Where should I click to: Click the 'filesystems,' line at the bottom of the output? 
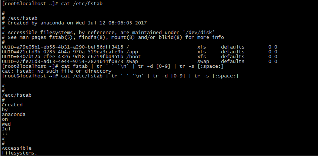tap(20, 153)
